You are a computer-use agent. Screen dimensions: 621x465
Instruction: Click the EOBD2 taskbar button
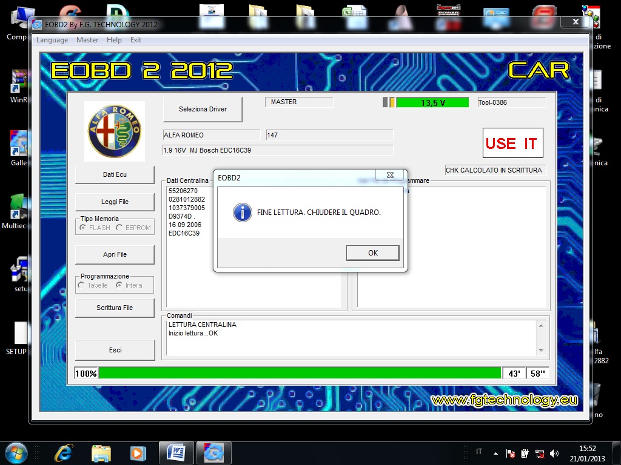point(214,453)
